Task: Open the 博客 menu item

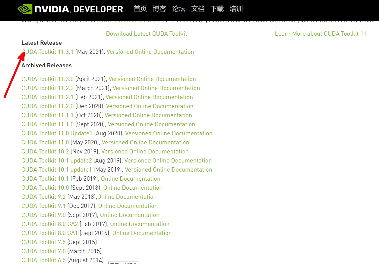Action: (159, 9)
